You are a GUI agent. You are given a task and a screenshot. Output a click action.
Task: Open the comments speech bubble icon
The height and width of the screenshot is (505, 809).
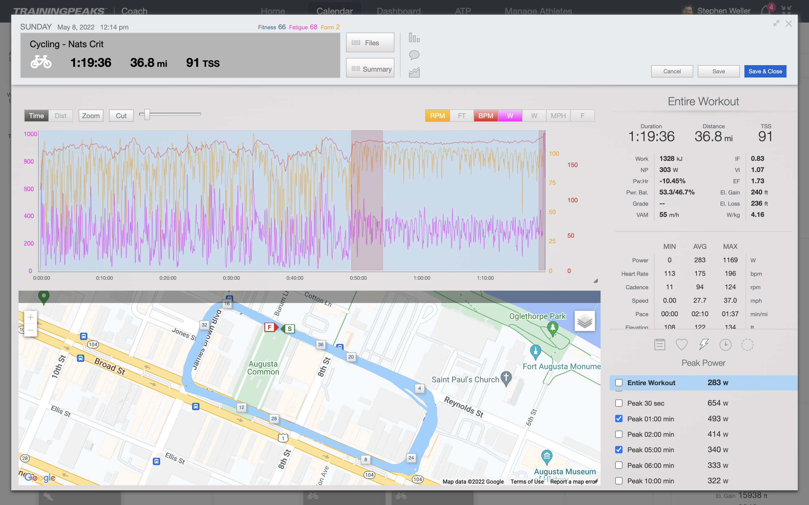[414, 55]
